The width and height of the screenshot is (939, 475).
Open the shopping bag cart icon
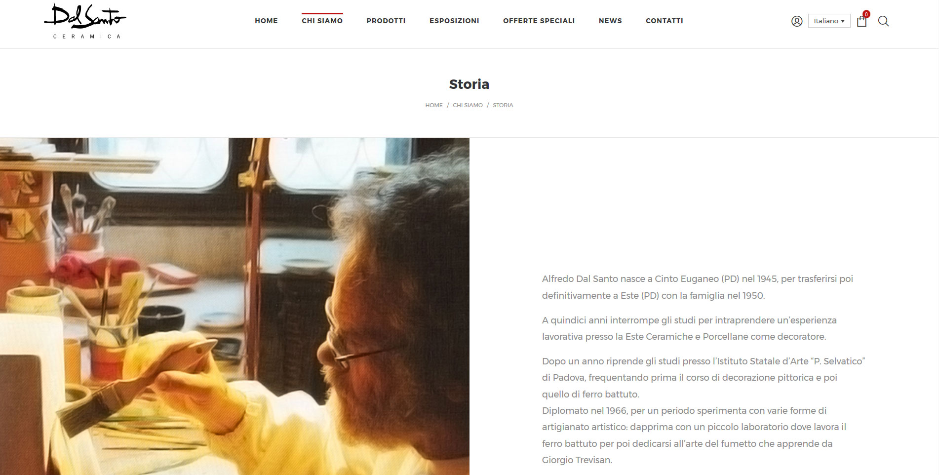861,21
